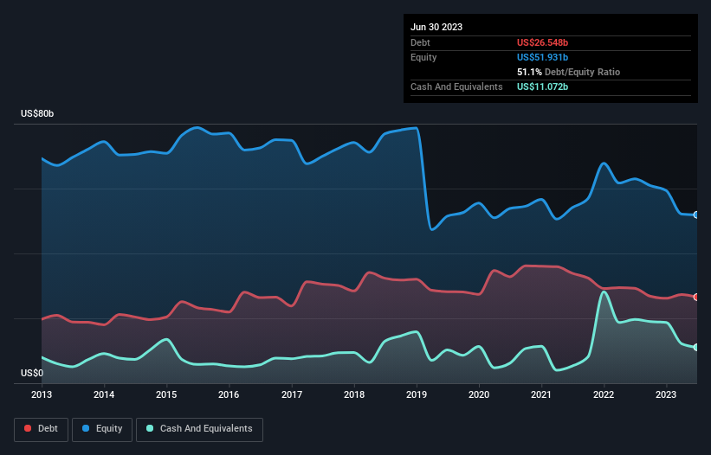Click the US$26.548b debt value
The width and height of the screenshot is (711, 455).
click(x=542, y=42)
